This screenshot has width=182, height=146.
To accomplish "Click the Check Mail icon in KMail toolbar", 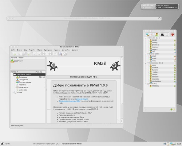I will (x=29, y=54).
